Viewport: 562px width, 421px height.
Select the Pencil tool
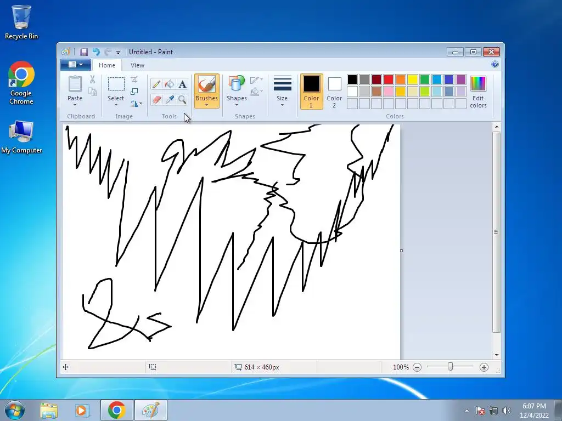tap(156, 84)
